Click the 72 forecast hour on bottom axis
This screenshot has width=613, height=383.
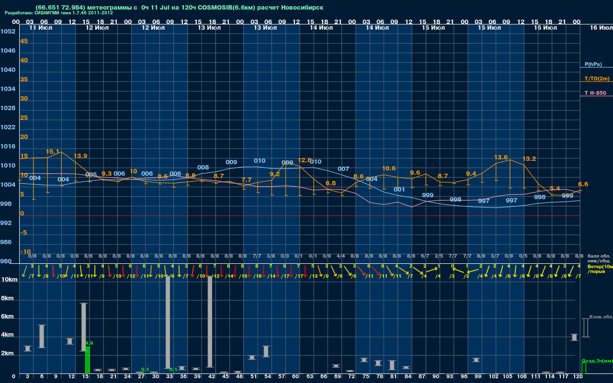coord(352,377)
